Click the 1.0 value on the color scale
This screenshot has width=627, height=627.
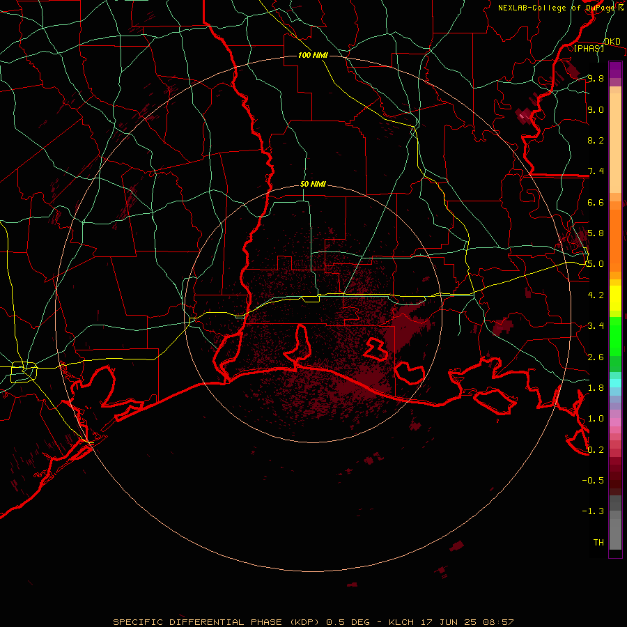[x=596, y=419]
